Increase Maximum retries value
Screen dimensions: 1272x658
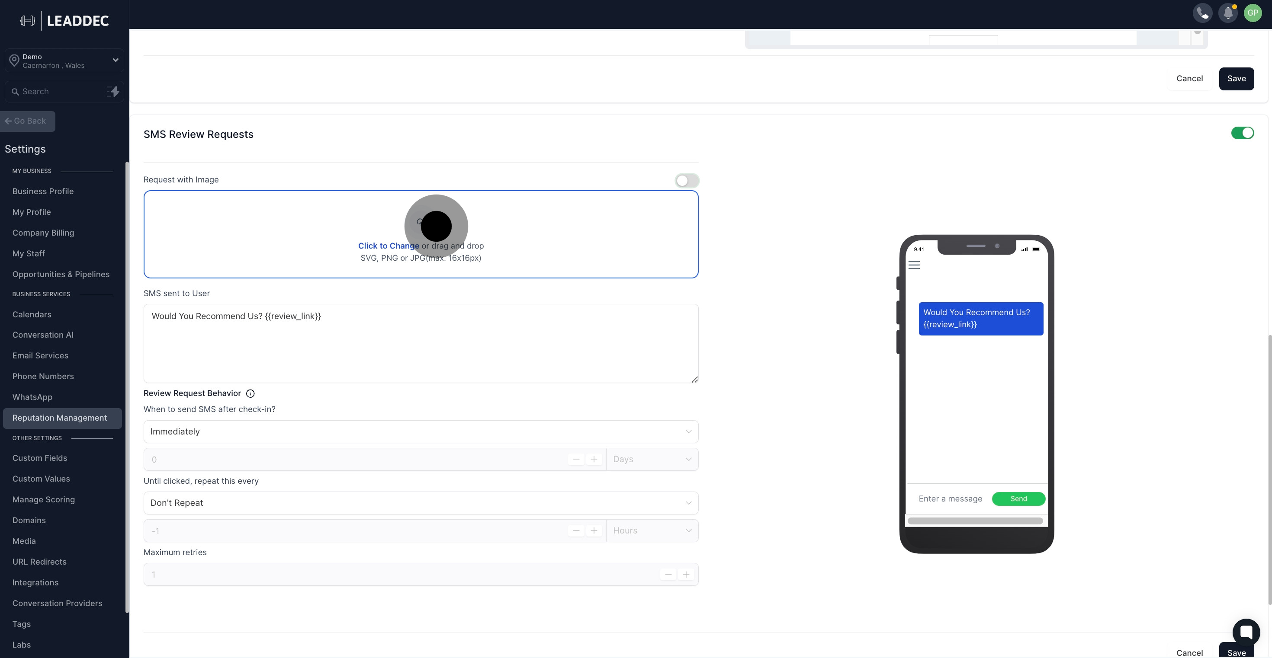point(686,575)
